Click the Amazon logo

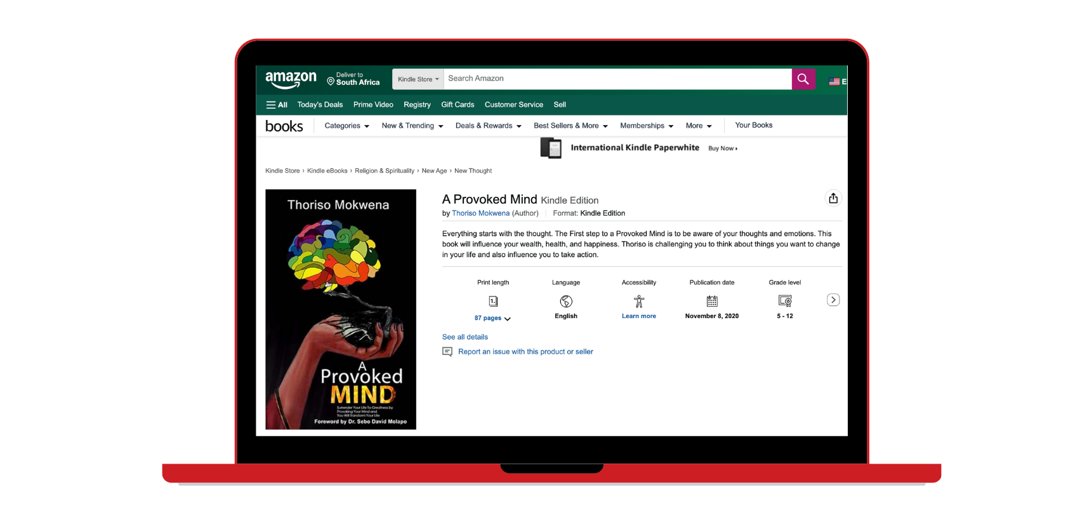pyautogui.click(x=291, y=79)
